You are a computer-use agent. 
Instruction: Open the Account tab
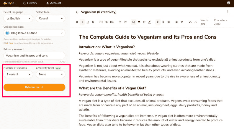(x=54, y=3)
